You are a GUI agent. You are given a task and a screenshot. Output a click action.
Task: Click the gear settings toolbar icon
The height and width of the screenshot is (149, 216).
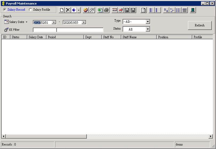point(85,10)
